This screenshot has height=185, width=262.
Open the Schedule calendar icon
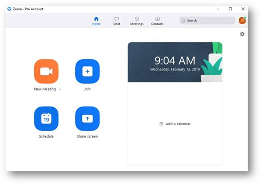tap(46, 119)
